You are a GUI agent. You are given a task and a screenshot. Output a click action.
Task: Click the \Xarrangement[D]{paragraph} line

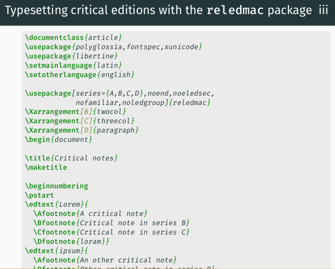[x=82, y=130]
